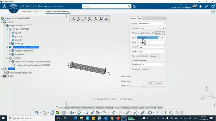Click the axis icon with curved rotation arrow
216x121 pixels.
(84, 19)
